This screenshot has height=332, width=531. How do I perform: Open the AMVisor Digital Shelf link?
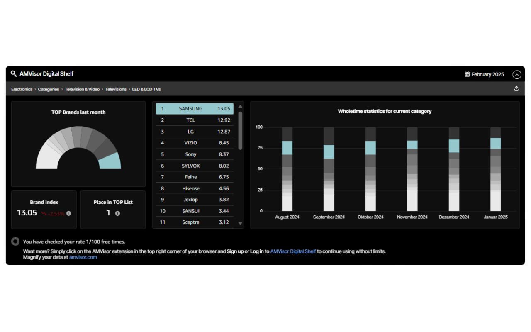293,251
